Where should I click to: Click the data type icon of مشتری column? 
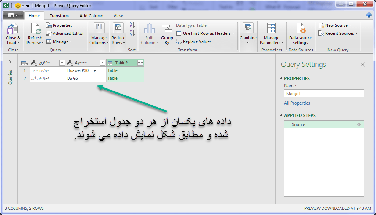(x=34, y=63)
